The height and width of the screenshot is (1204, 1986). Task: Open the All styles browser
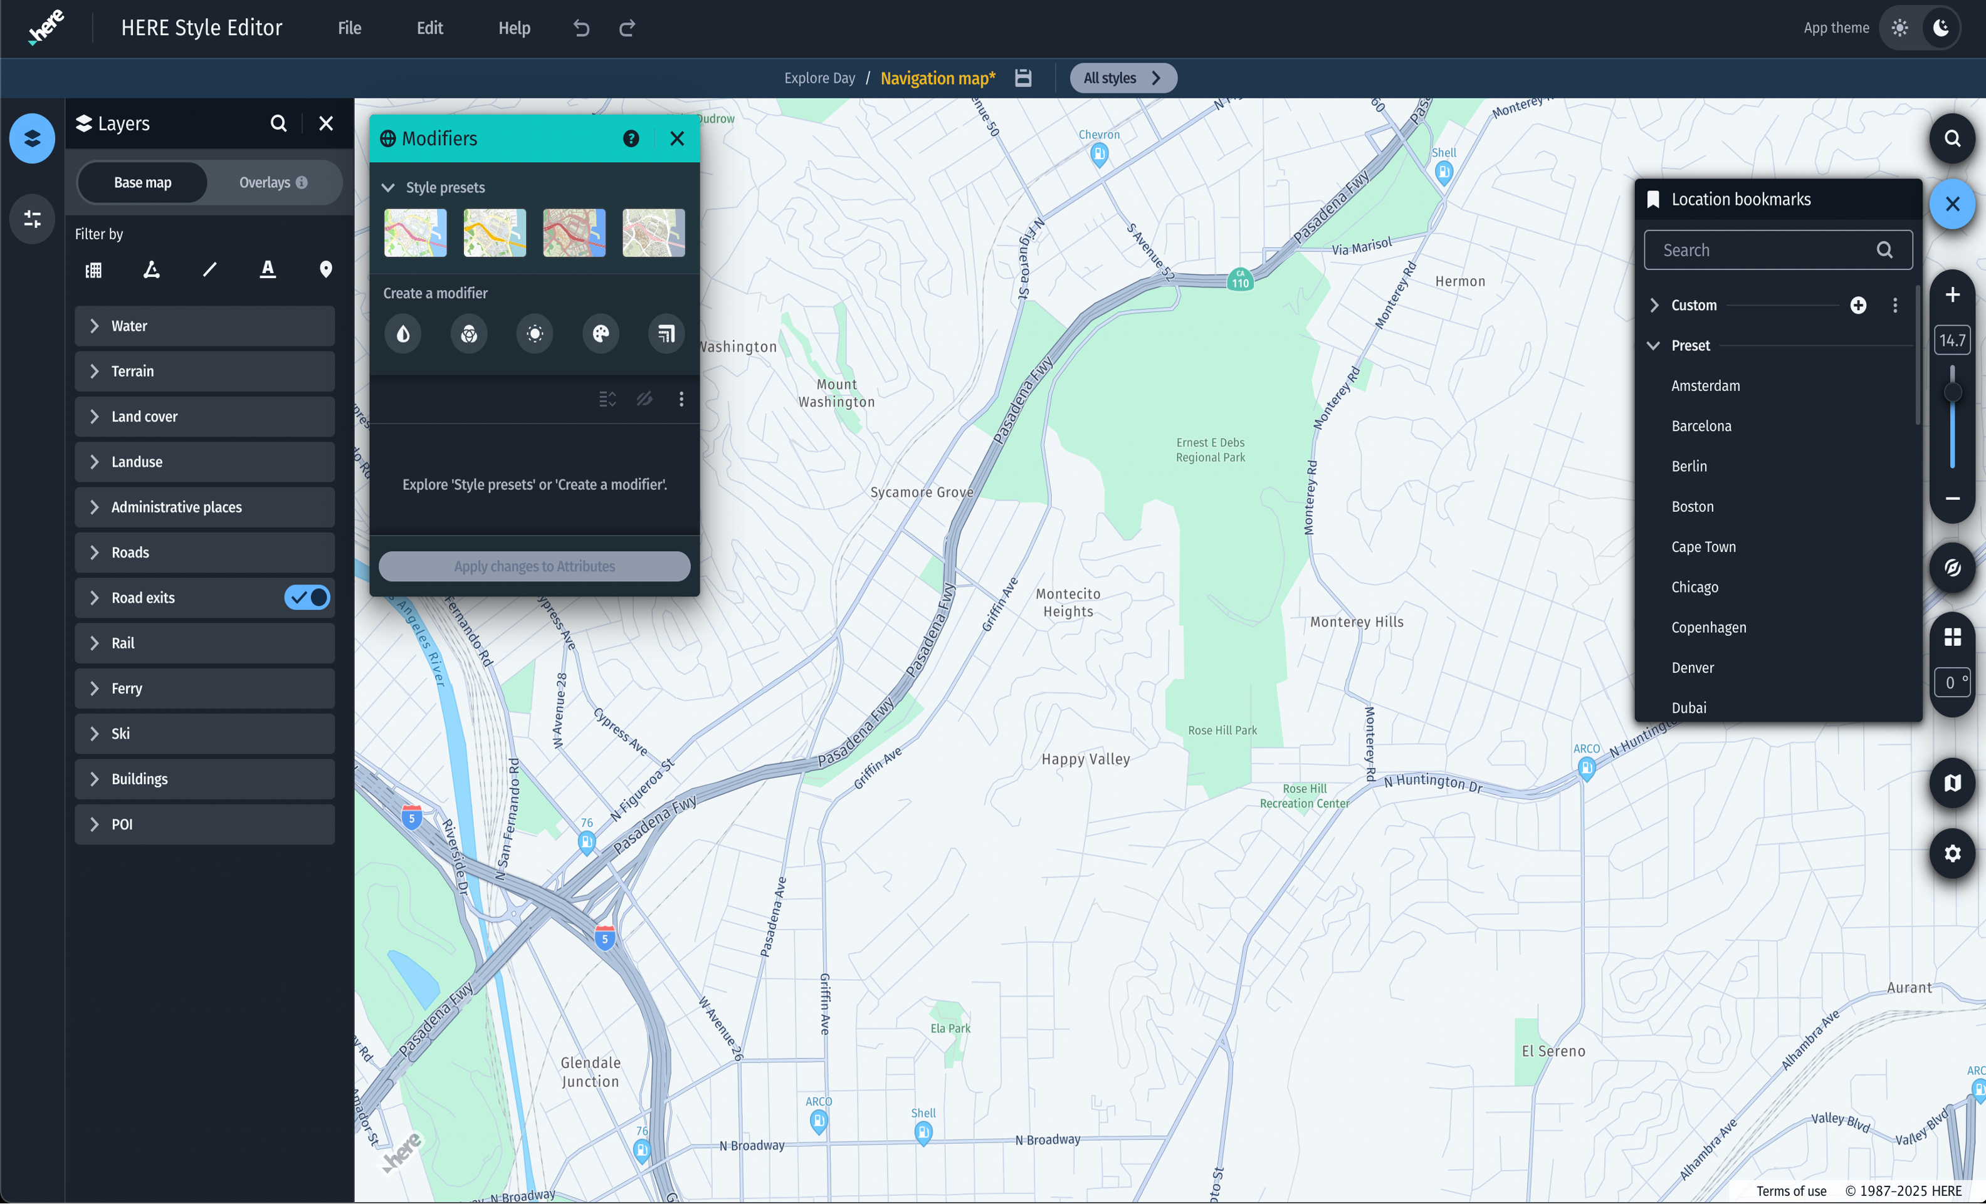(x=1123, y=77)
